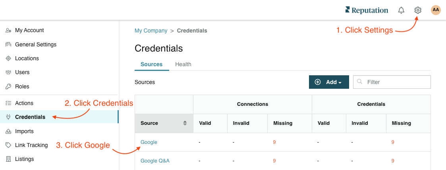Image resolution: width=446 pixels, height=170 pixels.
Task: Sort the table by Source column
Action: pyautogui.click(x=185, y=123)
